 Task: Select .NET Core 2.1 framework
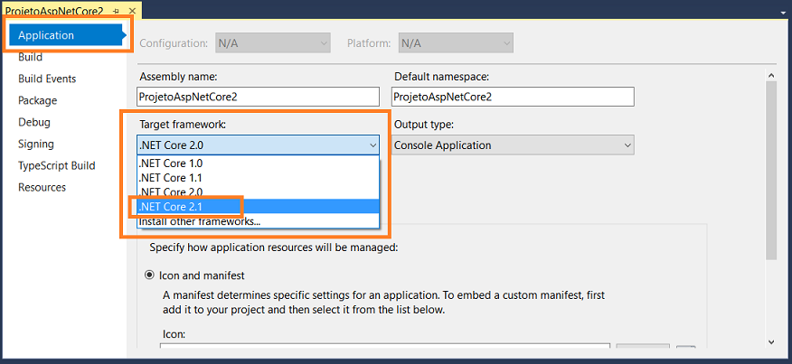[258, 206]
